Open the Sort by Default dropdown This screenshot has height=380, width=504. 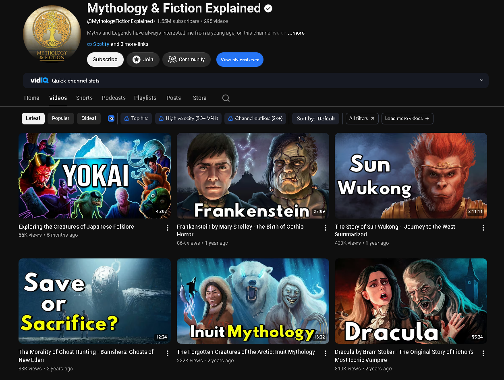tap(316, 118)
